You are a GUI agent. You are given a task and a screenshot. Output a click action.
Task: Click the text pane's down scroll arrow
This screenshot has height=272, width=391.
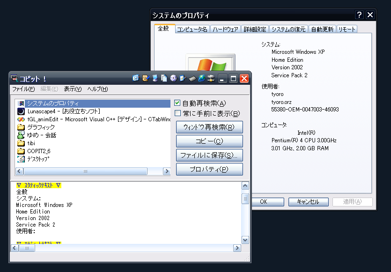click(245, 239)
